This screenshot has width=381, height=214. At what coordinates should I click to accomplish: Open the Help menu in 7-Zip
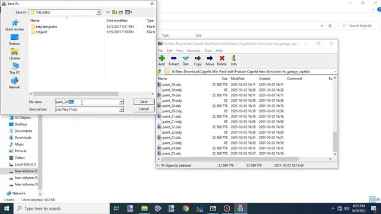[219, 51]
